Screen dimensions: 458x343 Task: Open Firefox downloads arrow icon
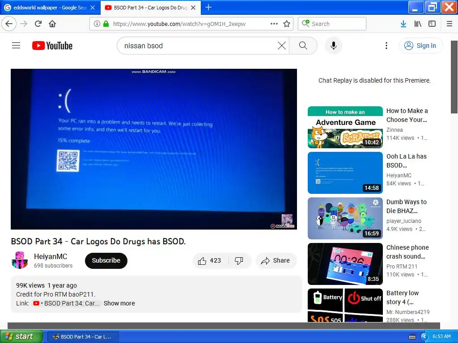pyautogui.click(x=403, y=24)
